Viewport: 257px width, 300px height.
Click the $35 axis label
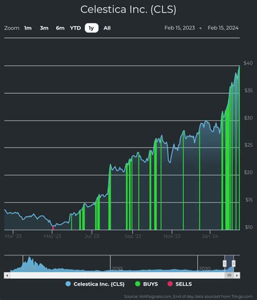248,90
